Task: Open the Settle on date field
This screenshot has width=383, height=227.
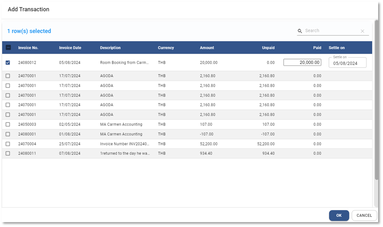Action: [347, 63]
